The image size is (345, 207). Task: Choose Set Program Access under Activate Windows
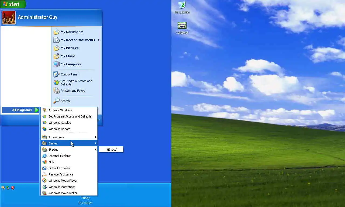69,116
